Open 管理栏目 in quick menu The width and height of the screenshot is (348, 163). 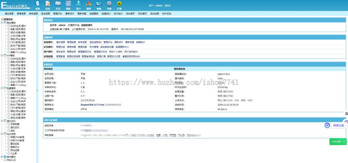pos(61,47)
